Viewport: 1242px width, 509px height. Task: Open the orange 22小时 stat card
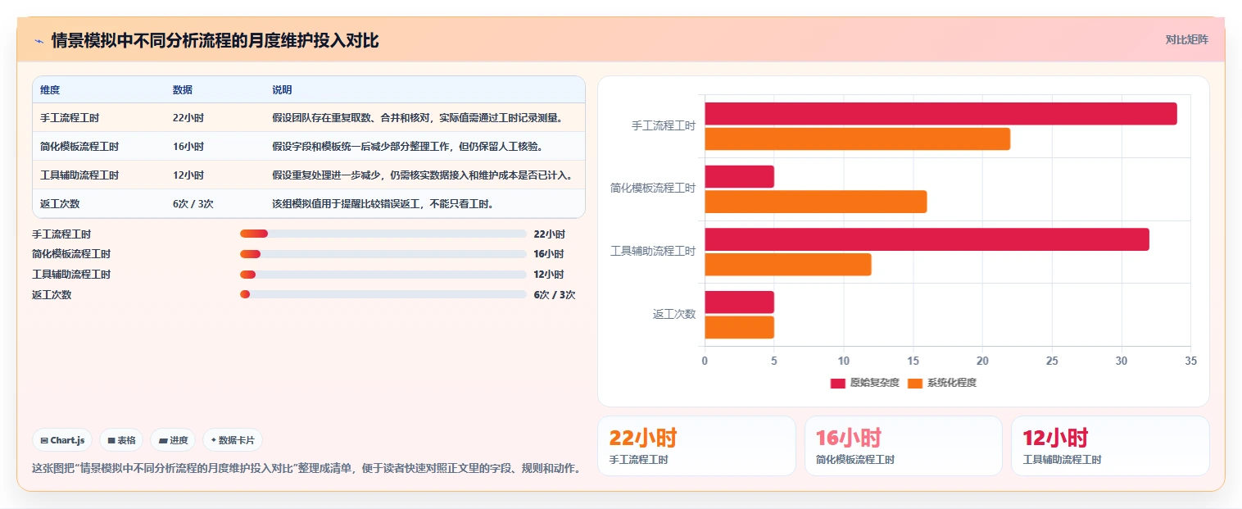click(x=696, y=446)
